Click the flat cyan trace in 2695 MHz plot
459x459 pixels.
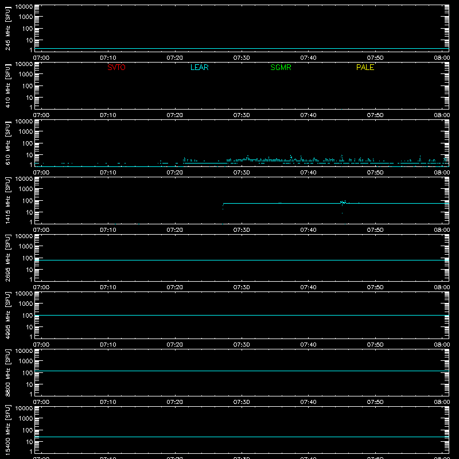click(242, 260)
